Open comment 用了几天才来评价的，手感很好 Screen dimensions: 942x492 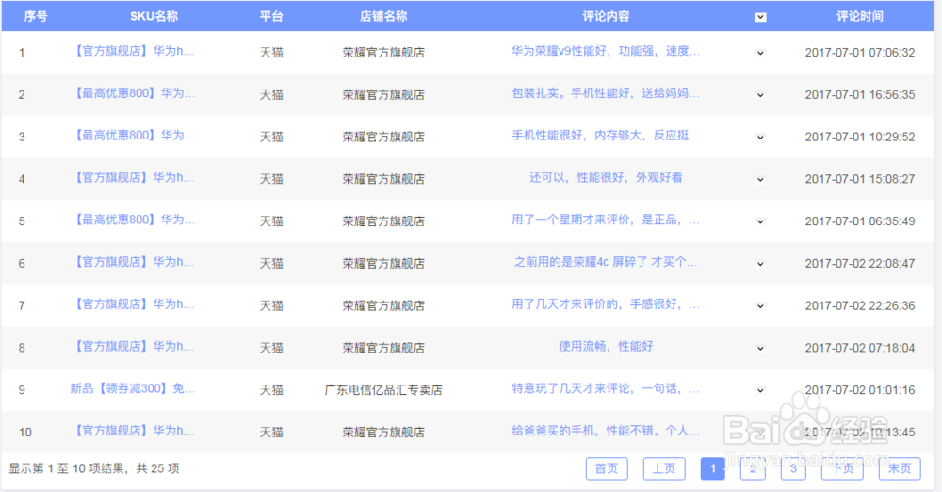pyautogui.click(x=606, y=303)
